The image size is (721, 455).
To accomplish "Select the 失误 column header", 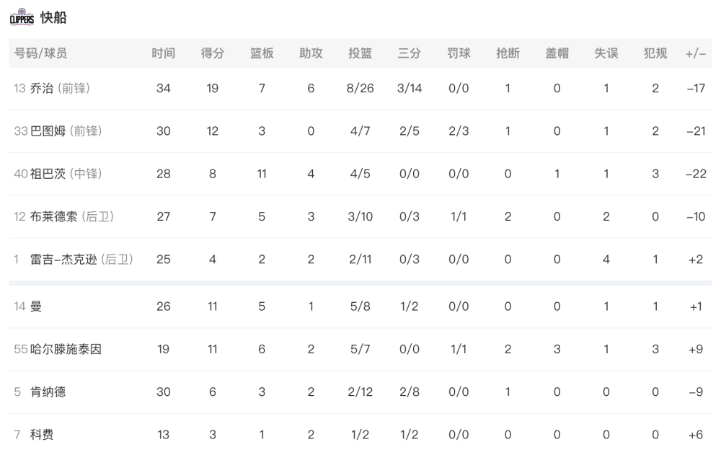I will [x=606, y=53].
